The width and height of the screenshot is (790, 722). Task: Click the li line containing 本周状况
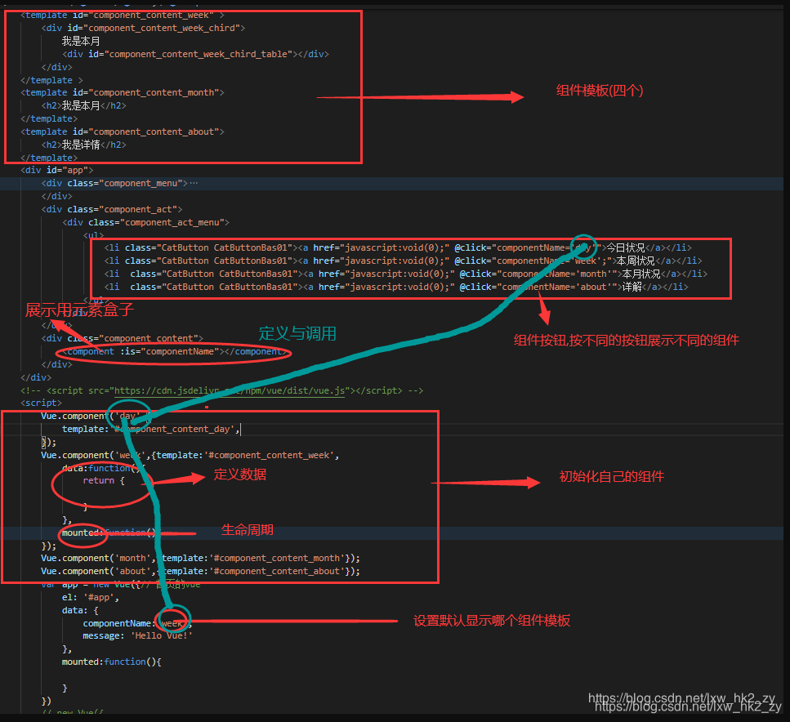pos(403,261)
